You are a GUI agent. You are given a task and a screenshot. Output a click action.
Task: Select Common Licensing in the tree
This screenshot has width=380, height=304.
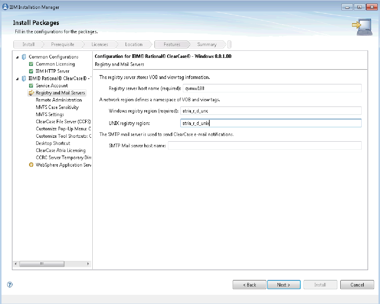tap(55, 64)
